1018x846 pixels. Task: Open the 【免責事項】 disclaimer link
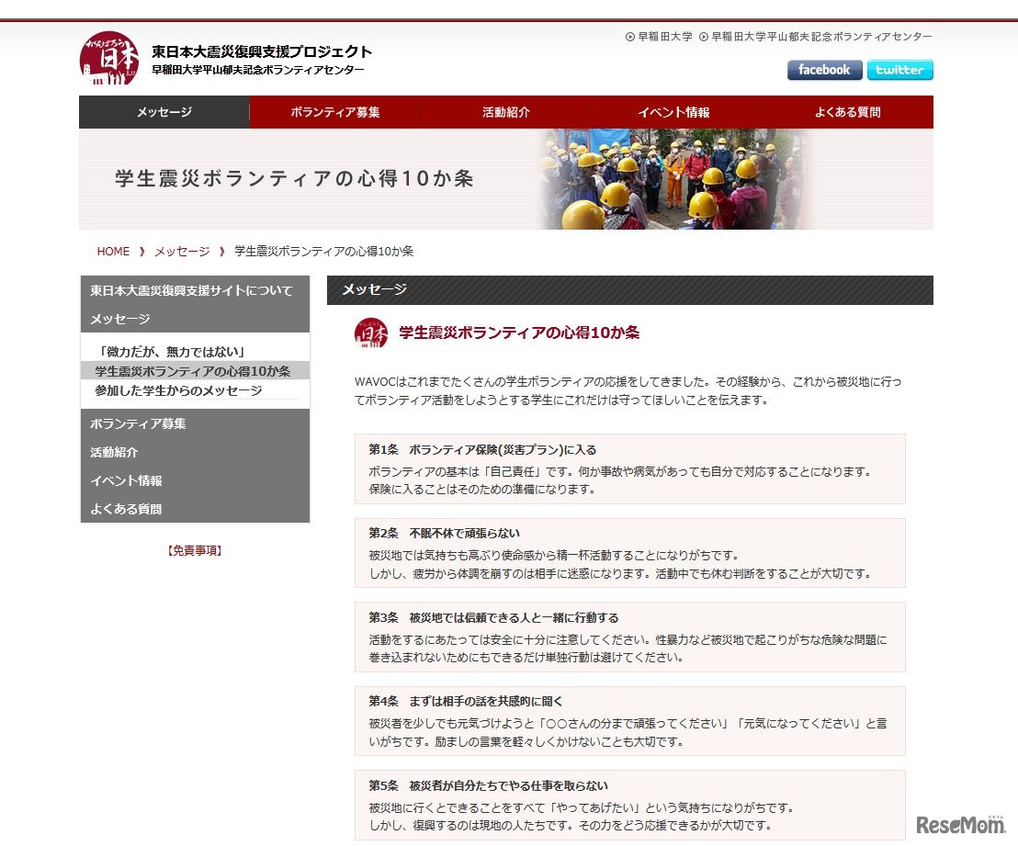pos(193,548)
